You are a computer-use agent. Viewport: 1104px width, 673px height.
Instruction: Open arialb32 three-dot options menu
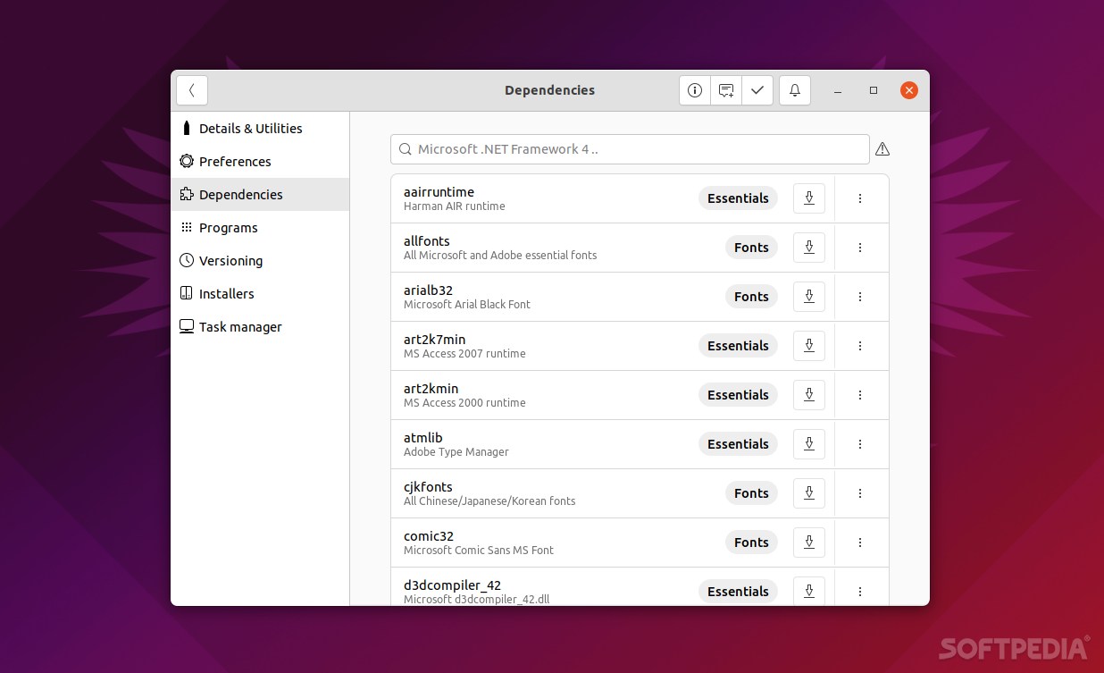coord(860,297)
